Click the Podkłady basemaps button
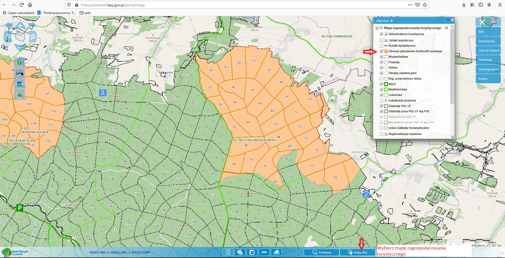505x258 pixels. pos(322,252)
